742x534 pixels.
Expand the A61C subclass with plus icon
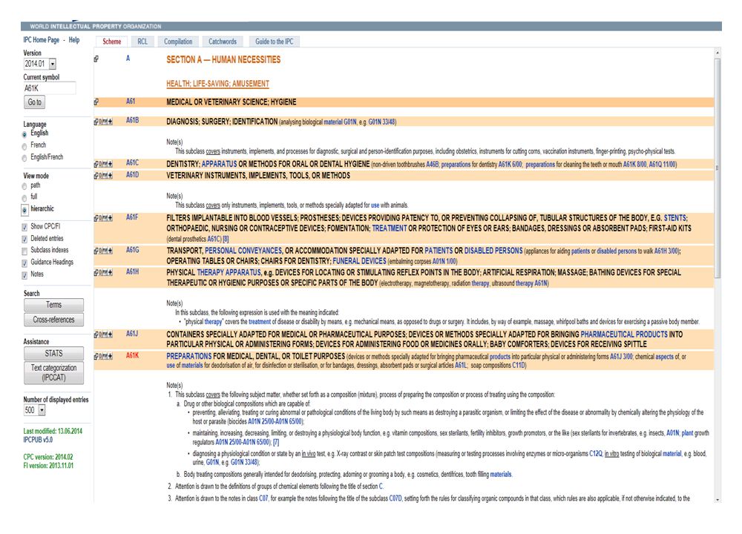pos(111,164)
